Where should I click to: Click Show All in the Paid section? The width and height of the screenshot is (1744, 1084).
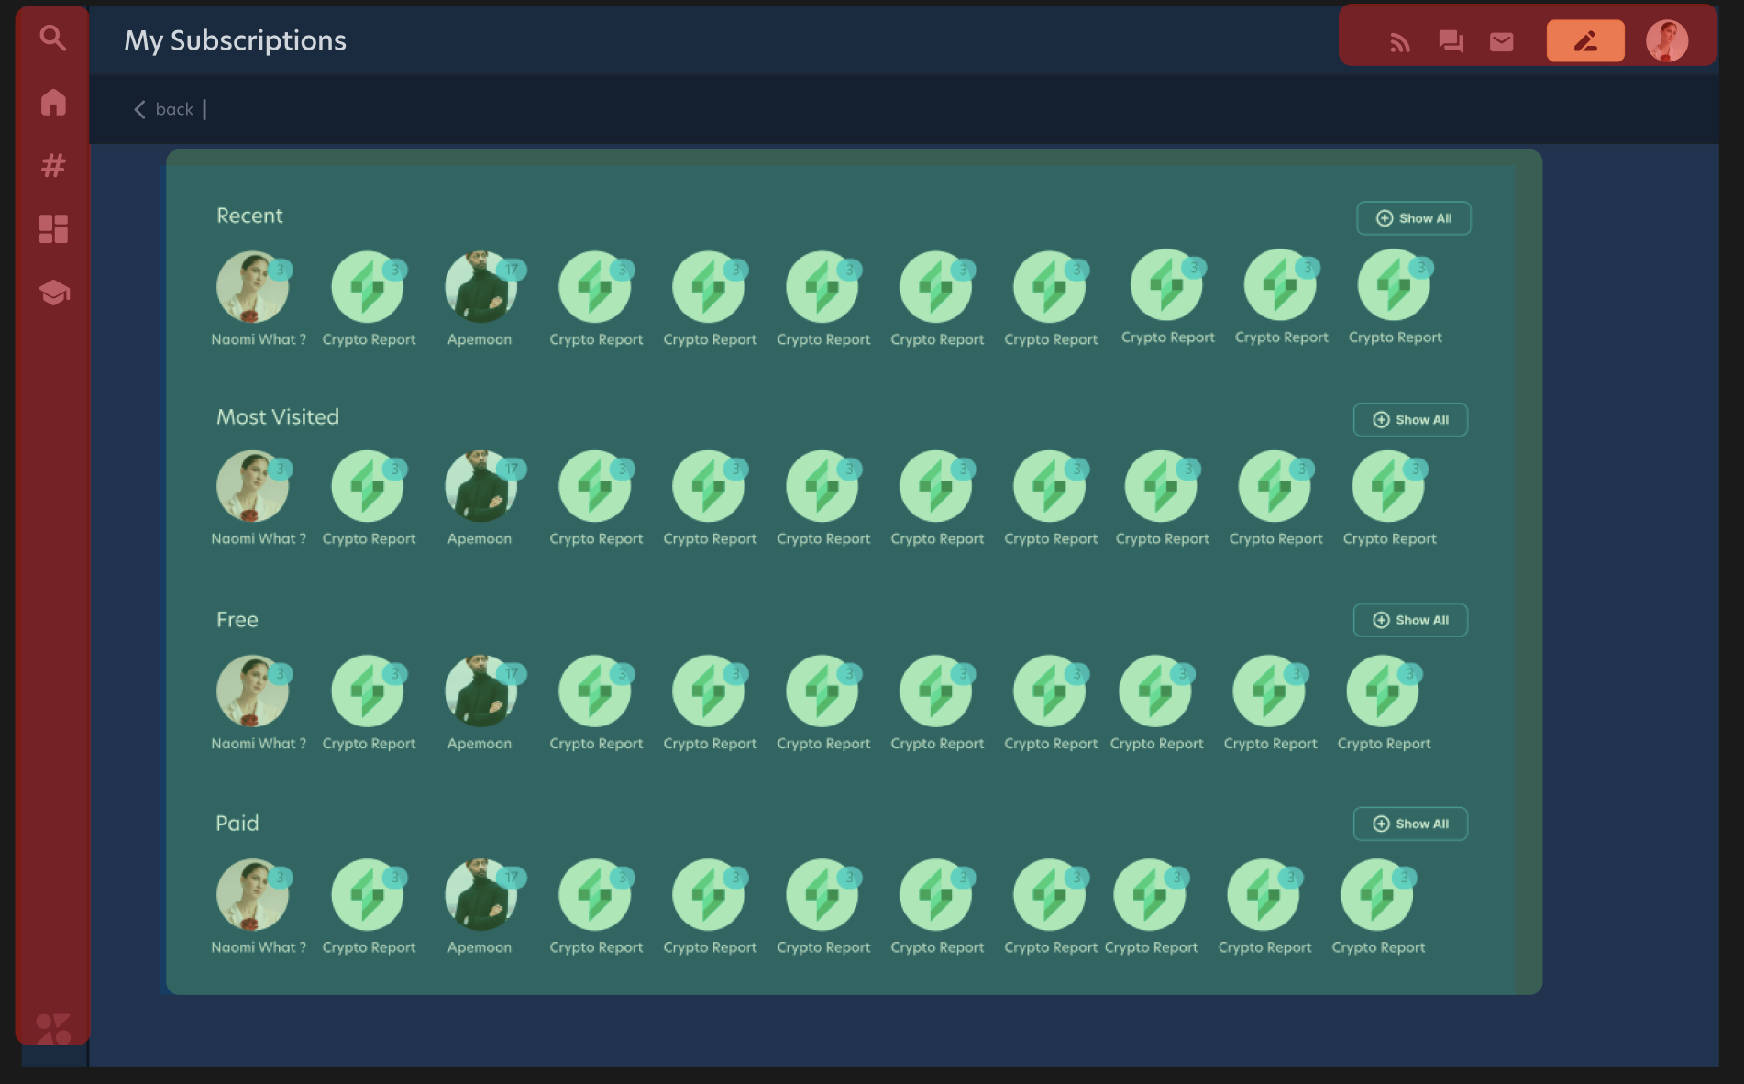(x=1410, y=824)
